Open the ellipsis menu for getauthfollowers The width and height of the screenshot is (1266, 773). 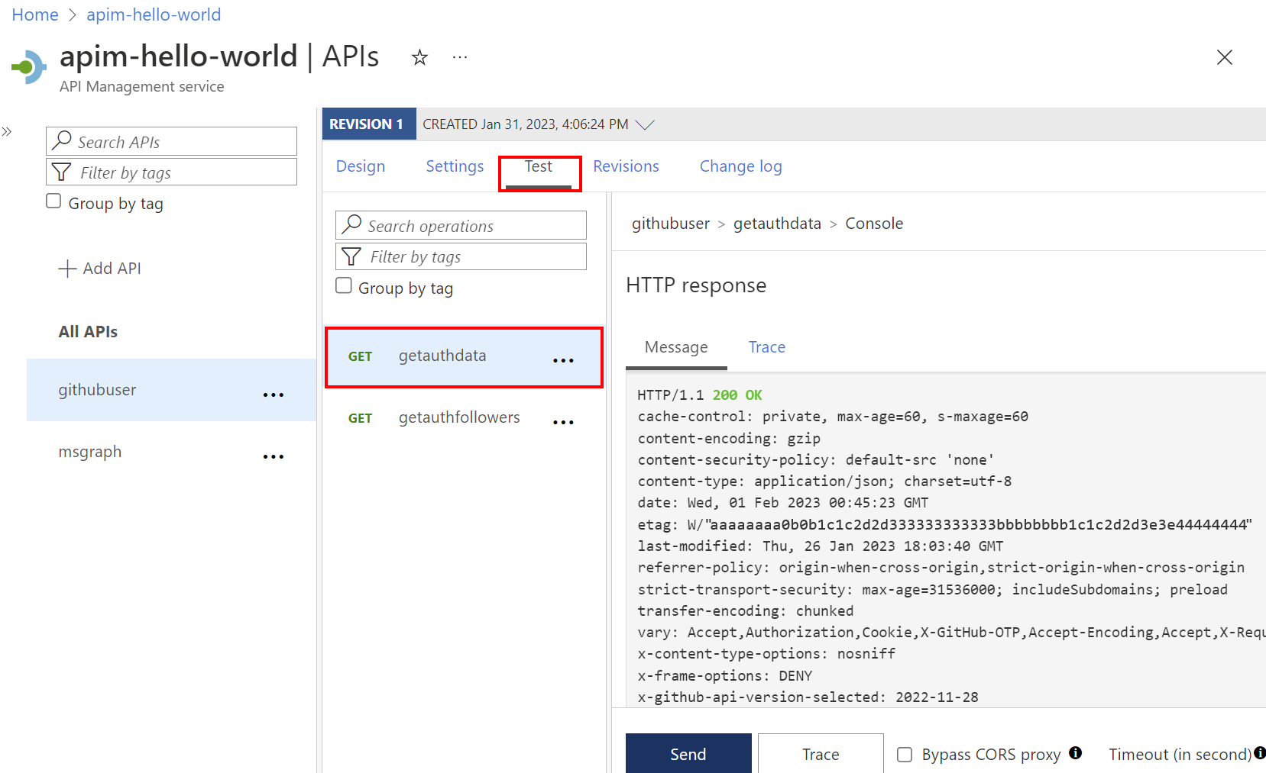[563, 421]
